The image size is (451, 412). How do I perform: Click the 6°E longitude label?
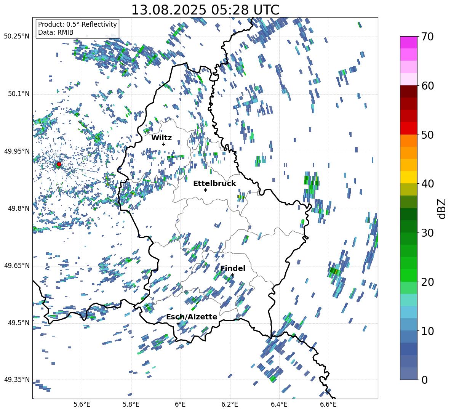point(181,404)
